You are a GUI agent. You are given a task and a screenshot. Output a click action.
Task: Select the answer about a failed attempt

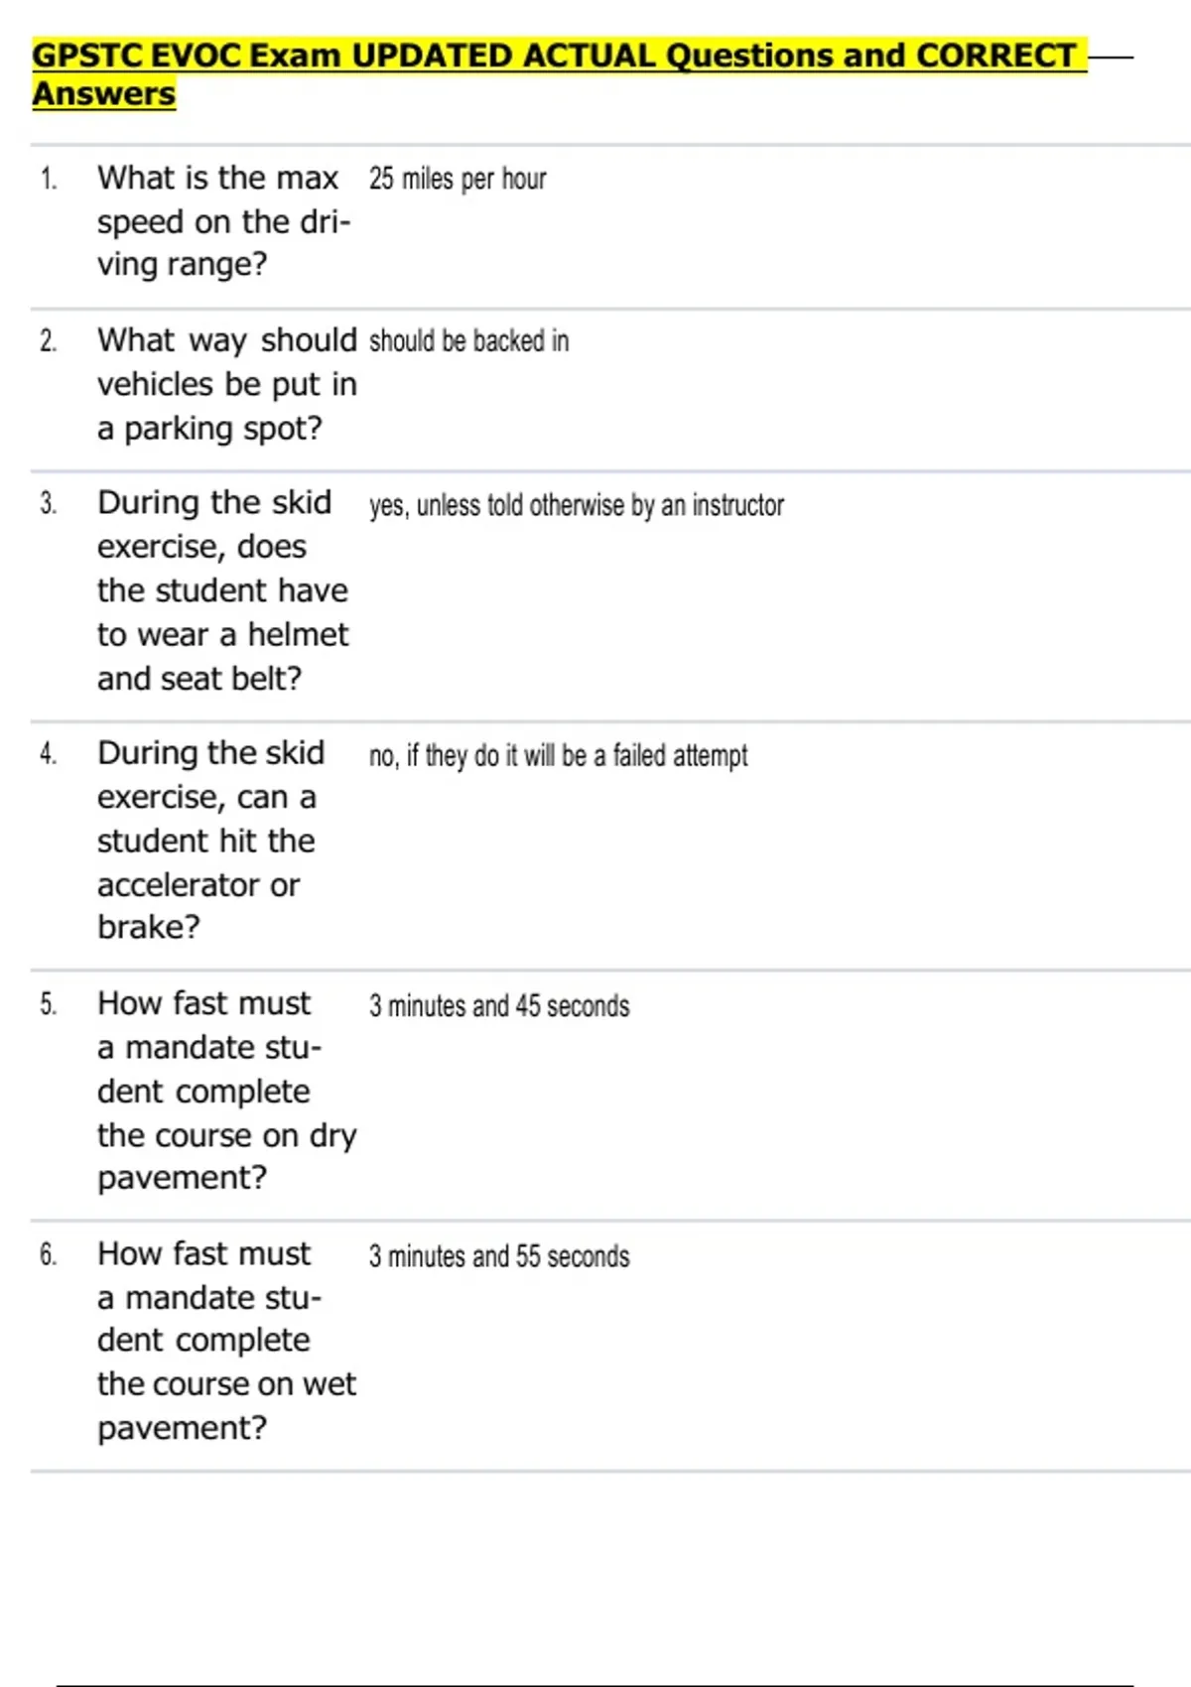[x=558, y=756]
